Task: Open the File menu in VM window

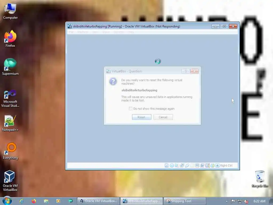Action: click(71, 32)
